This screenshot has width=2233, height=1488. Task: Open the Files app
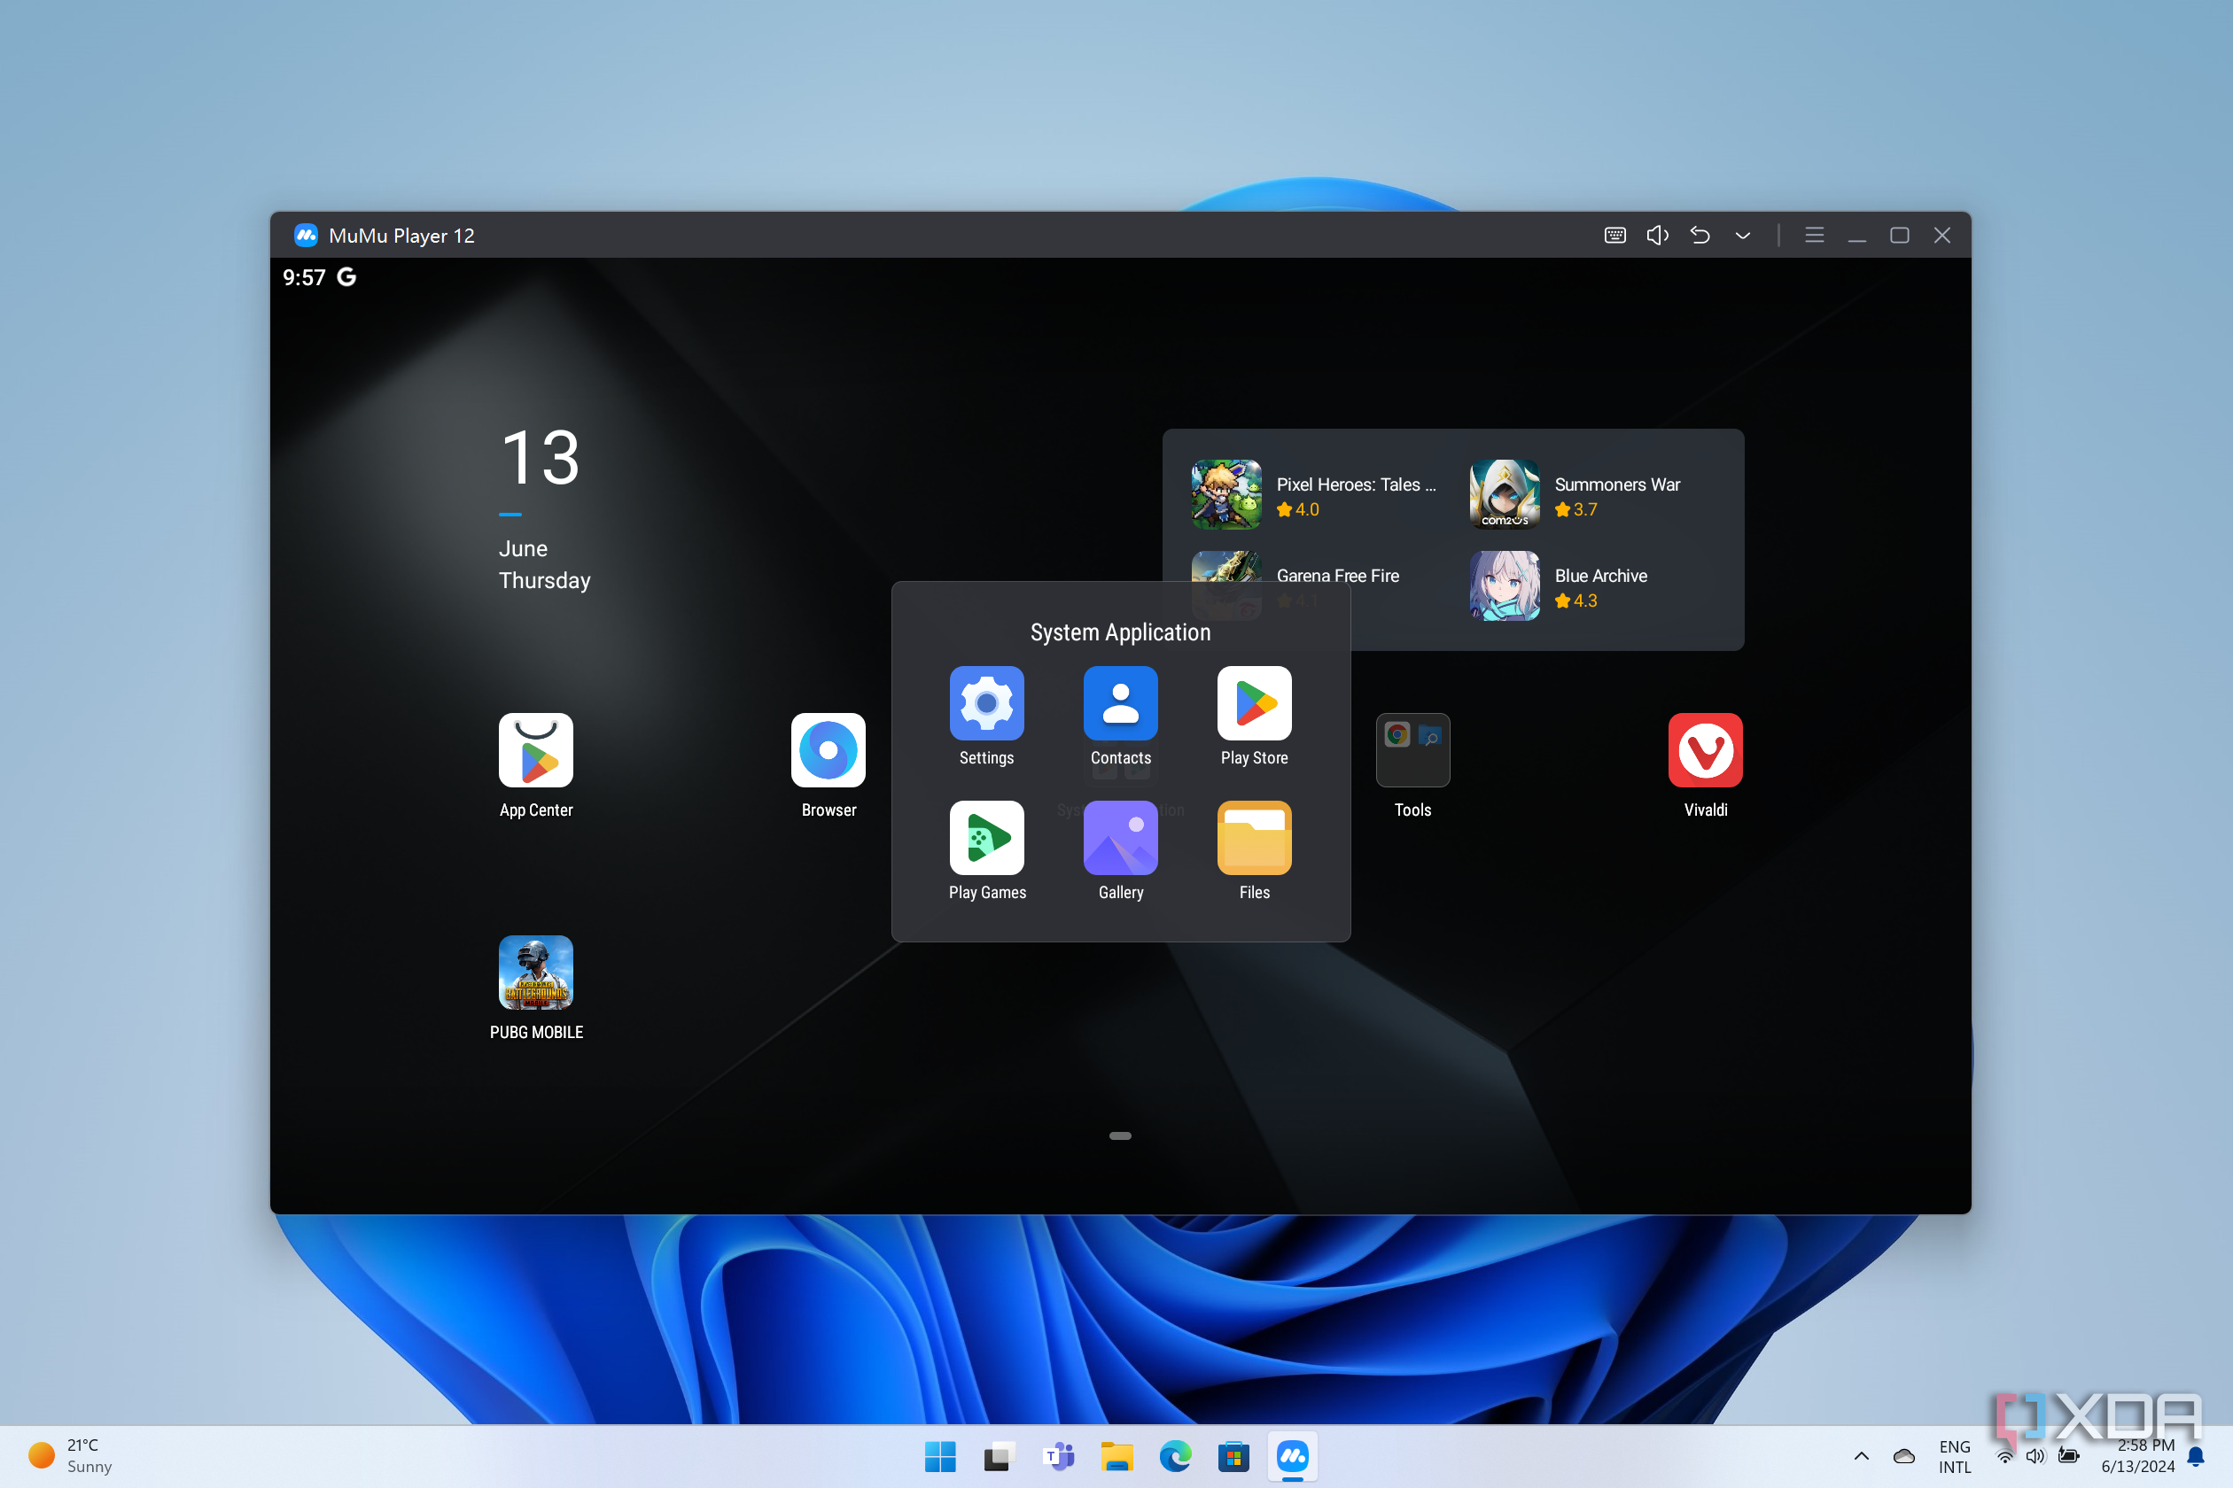[1254, 838]
